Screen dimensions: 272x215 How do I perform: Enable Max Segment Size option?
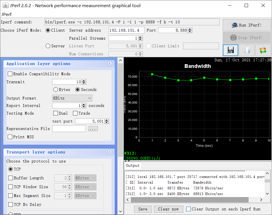[11, 196]
